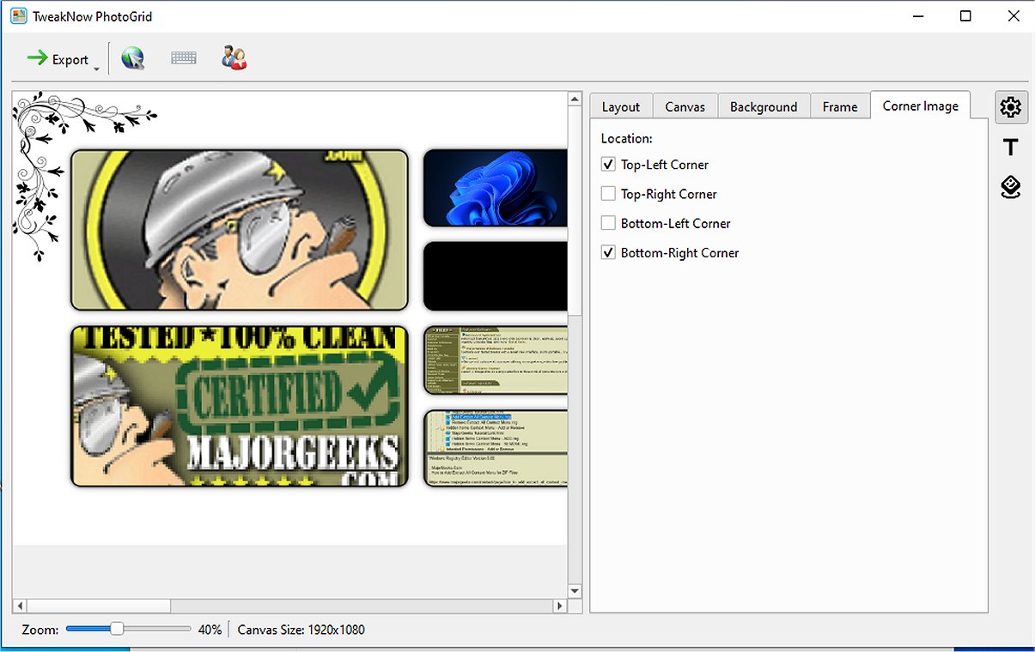1035x652 pixels.
Task: Switch to the Background tab
Action: (764, 106)
